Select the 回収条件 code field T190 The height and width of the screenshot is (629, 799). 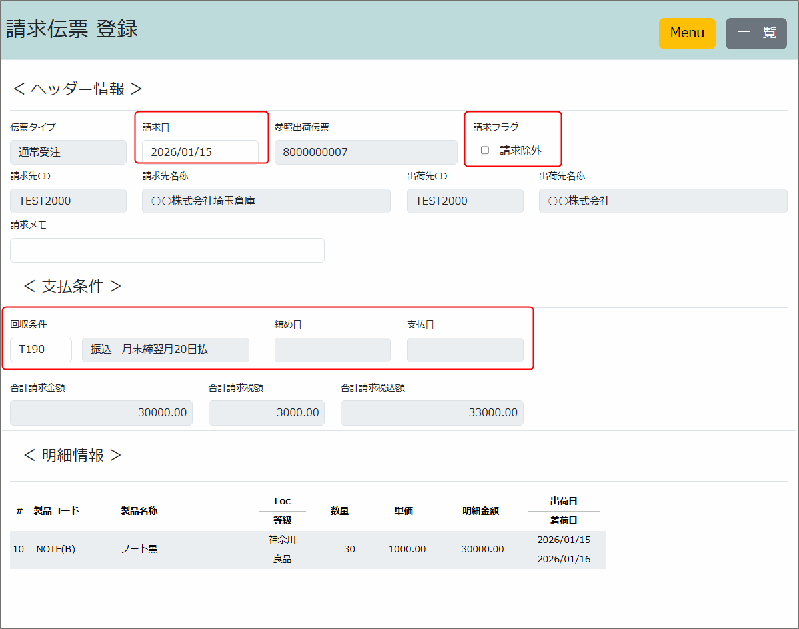(41, 349)
